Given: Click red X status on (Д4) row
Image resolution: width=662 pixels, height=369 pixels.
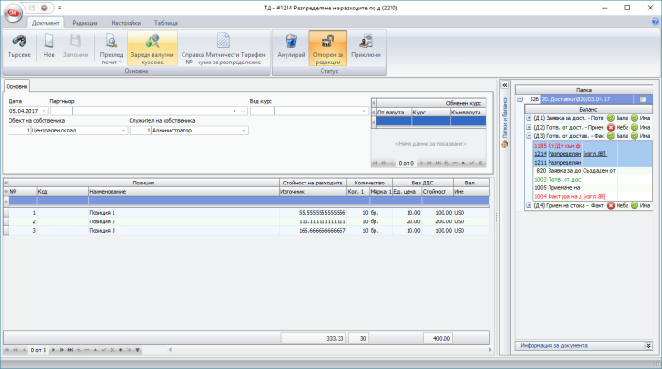Looking at the screenshot, I should 611,205.
